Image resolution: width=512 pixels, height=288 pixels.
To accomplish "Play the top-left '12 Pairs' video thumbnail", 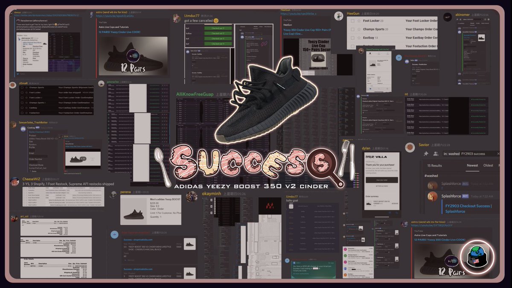I will click(133, 56).
